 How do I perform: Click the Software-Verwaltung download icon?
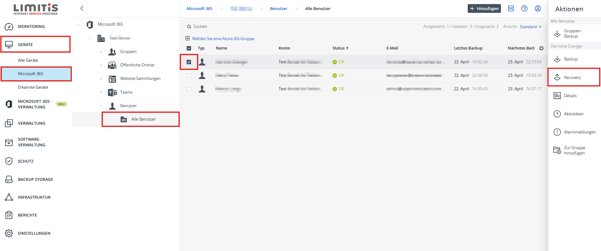[9, 142]
